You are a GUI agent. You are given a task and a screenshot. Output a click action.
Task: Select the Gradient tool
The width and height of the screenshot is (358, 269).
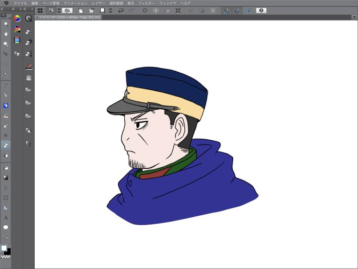point(6,178)
